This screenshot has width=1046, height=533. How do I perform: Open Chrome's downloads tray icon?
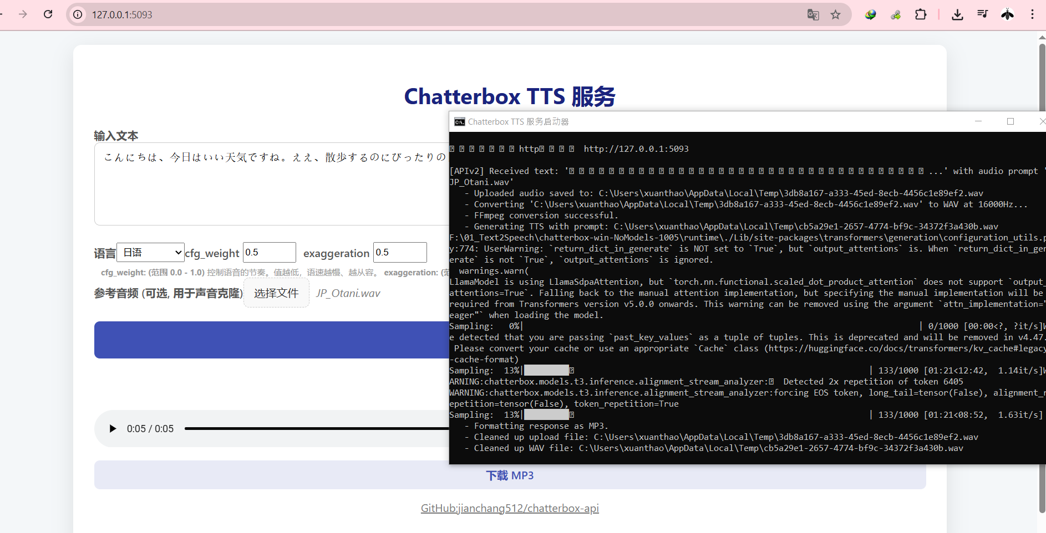coord(957,15)
